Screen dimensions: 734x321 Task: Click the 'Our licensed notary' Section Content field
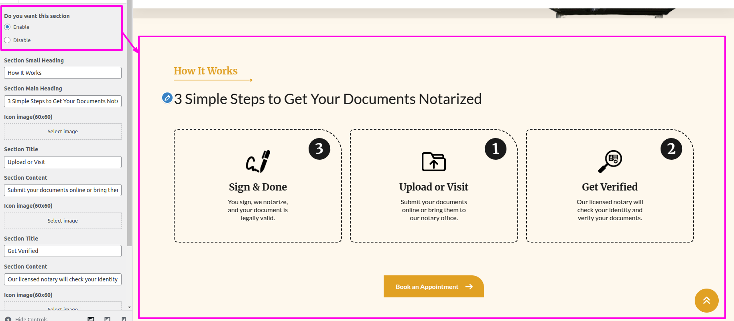pyautogui.click(x=63, y=279)
